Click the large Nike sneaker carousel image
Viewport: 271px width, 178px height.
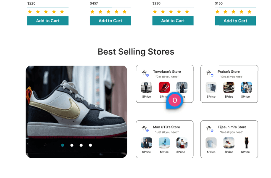tap(76, 112)
